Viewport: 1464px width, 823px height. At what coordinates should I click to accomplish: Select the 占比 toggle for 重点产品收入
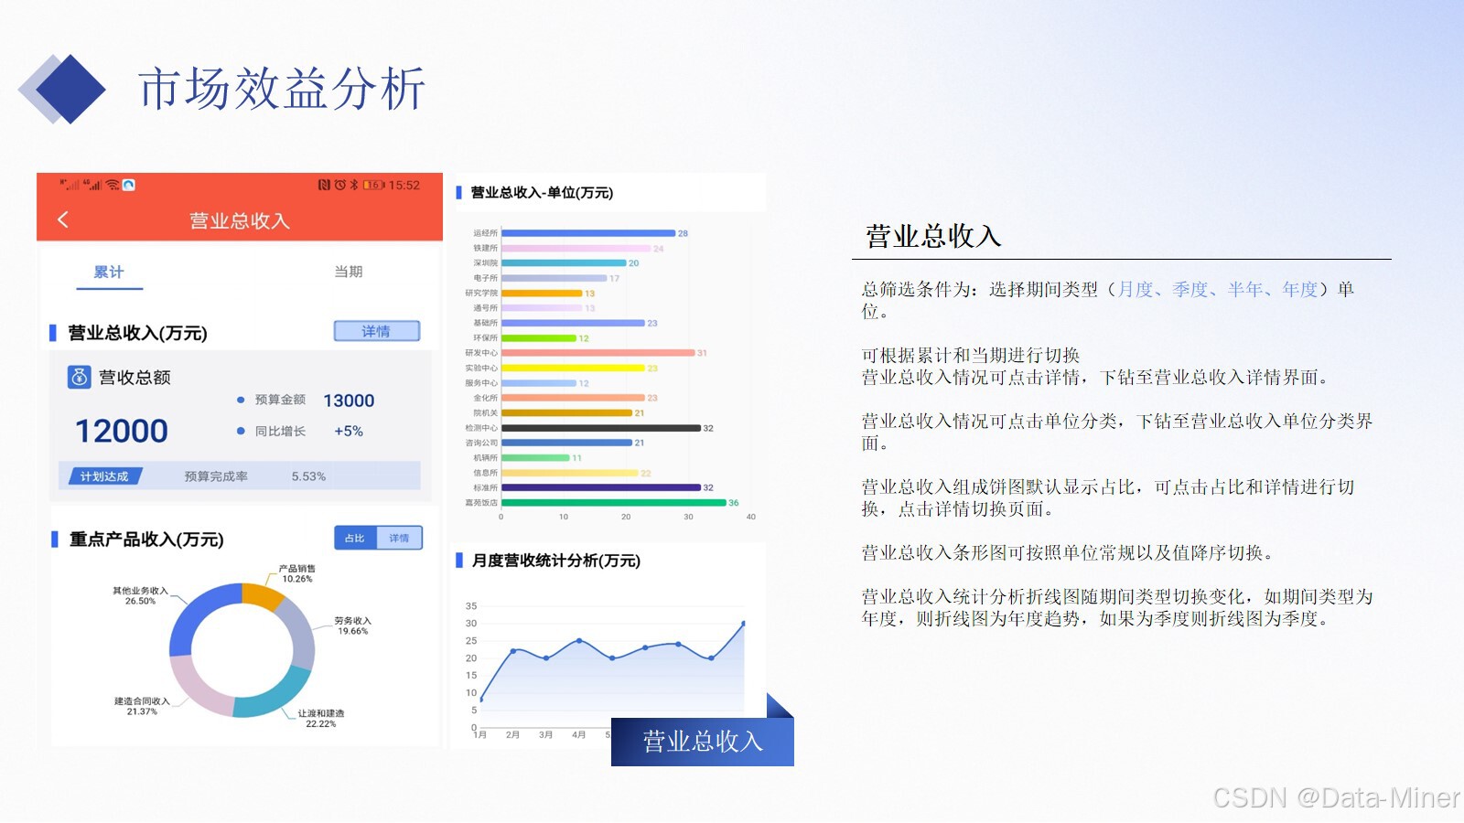(355, 538)
